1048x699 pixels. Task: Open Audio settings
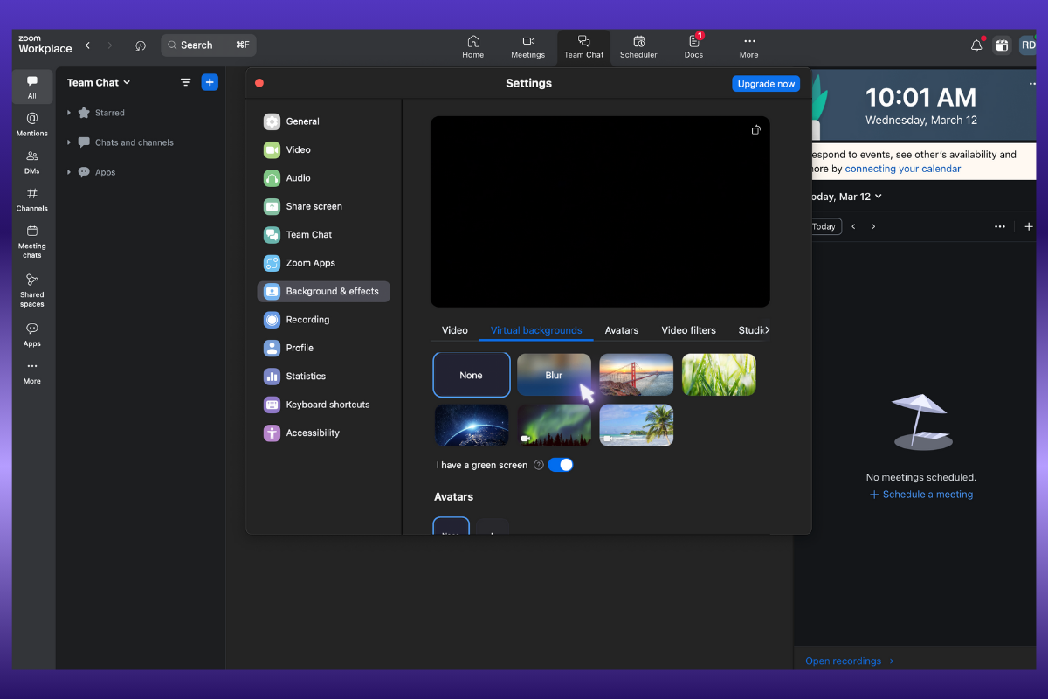pos(323,178)
